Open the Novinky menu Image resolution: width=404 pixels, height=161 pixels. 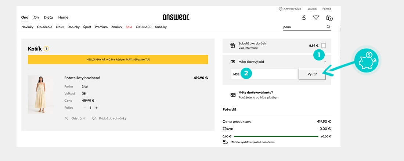[27, 27]
